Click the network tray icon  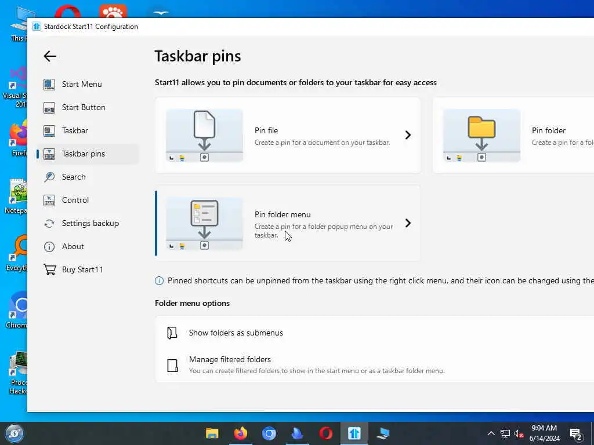pos(505,433)
